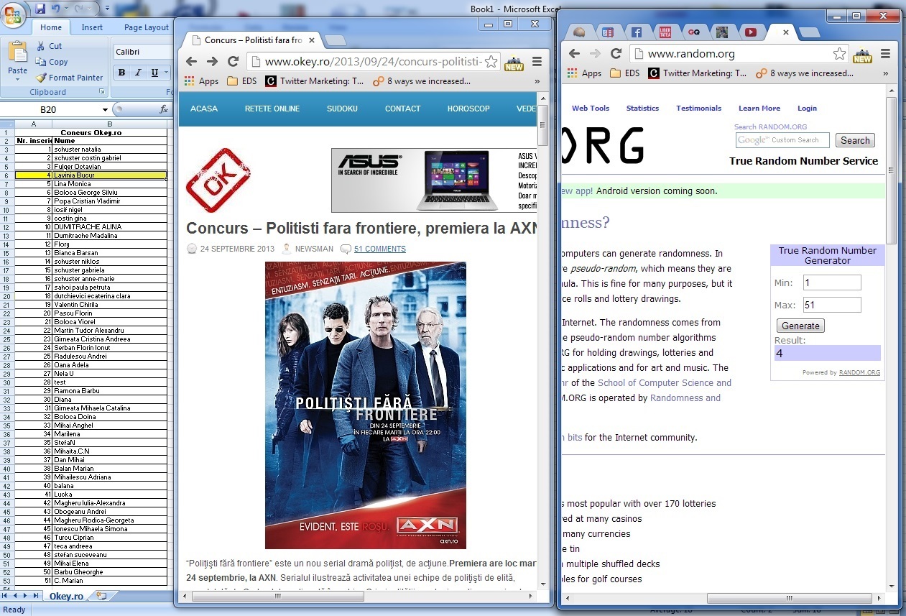Open the Excel Office Button menu
The height and width of the screenshot is (616, 906).
[x=14, y=15]
